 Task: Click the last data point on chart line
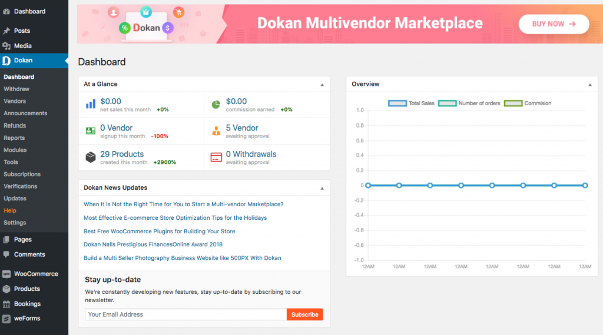click(x=585, y=185)
